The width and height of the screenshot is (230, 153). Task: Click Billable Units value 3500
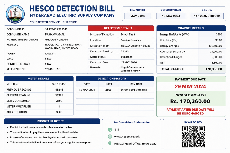[59, 112]
